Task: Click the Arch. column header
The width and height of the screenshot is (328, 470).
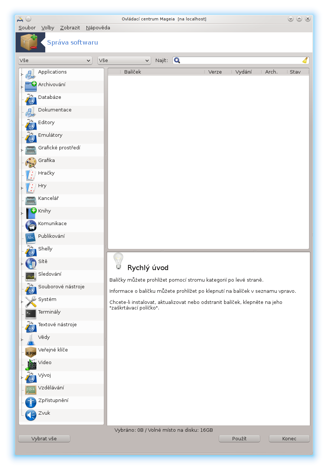Action: (x=274, y=72)
